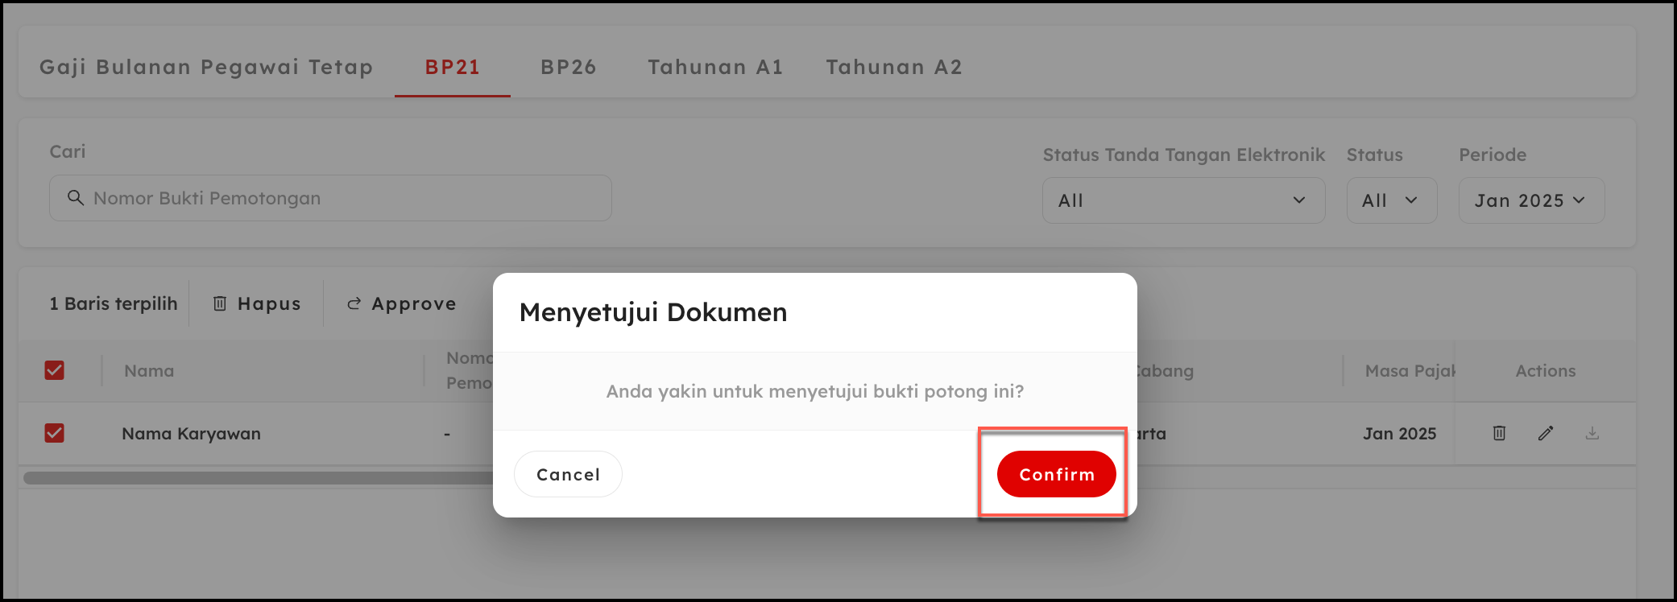Cancel the Menyetujui Dokumen dialog

coord(568,474)
